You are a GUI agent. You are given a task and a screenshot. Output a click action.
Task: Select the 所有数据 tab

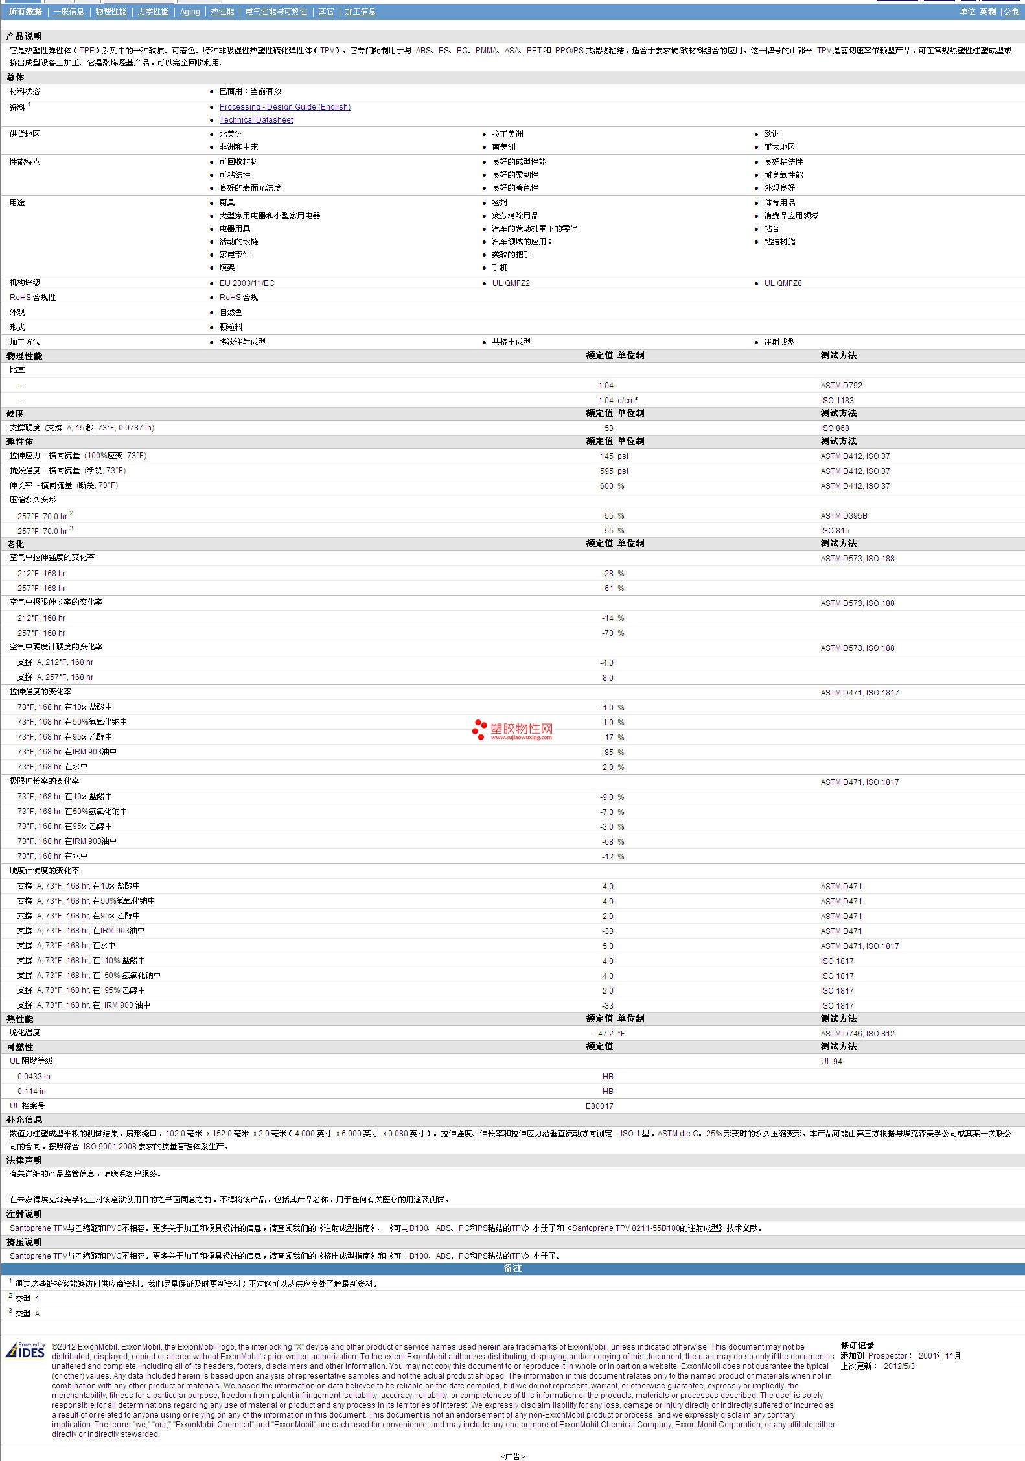click(25, 12)
